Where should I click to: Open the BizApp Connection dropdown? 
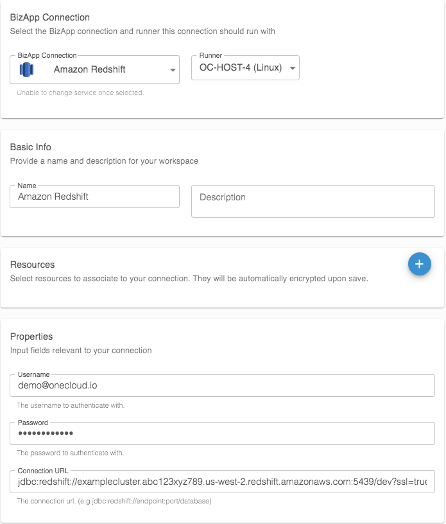point(94,69)
